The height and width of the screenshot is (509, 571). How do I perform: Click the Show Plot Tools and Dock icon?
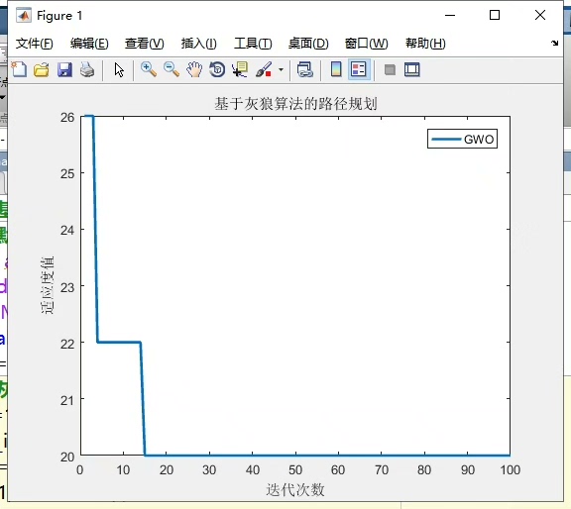pyautogui.click(x=412, y=69)
